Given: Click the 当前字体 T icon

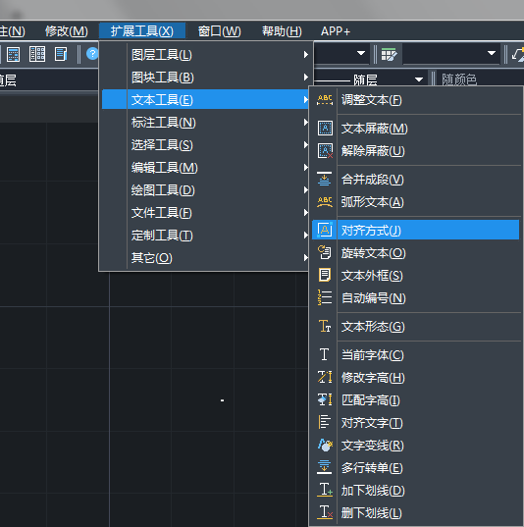Looking at the screenshot, I should pos(325,354).
